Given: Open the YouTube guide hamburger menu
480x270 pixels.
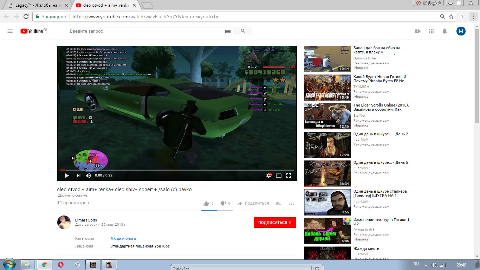Looking at the screenshot, I should click(x=10, y=31).
